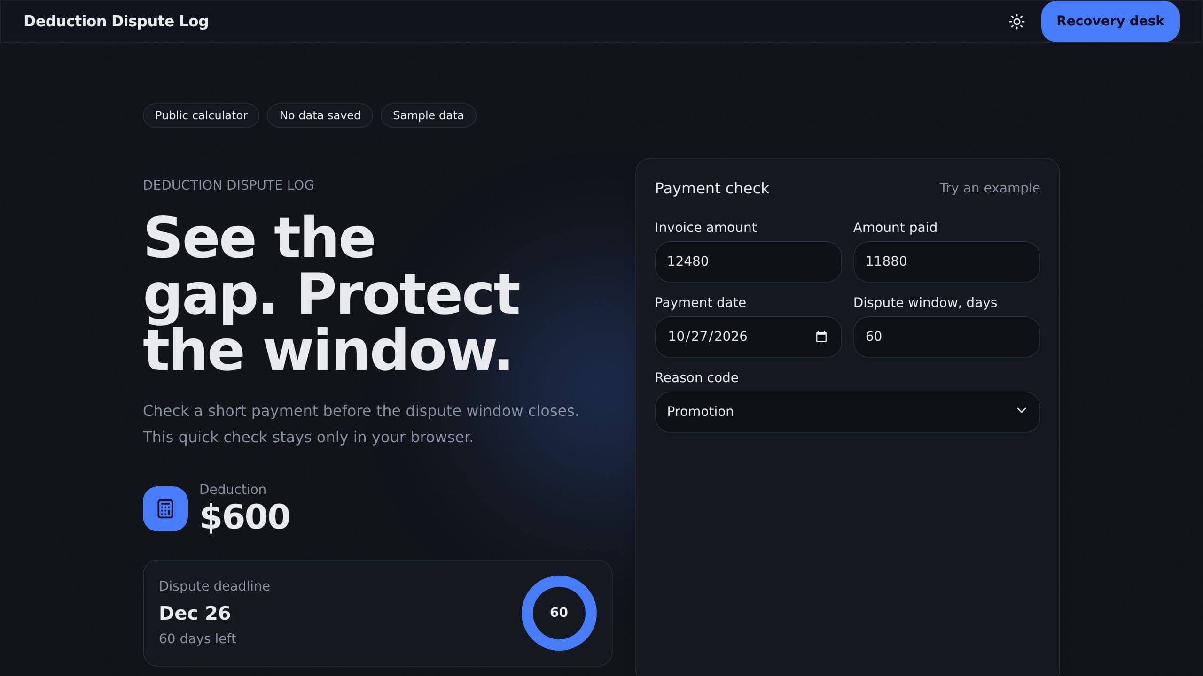Click the Public calculator pill
The width and height of the screenshot is (1203, 676).
(201, 115)
